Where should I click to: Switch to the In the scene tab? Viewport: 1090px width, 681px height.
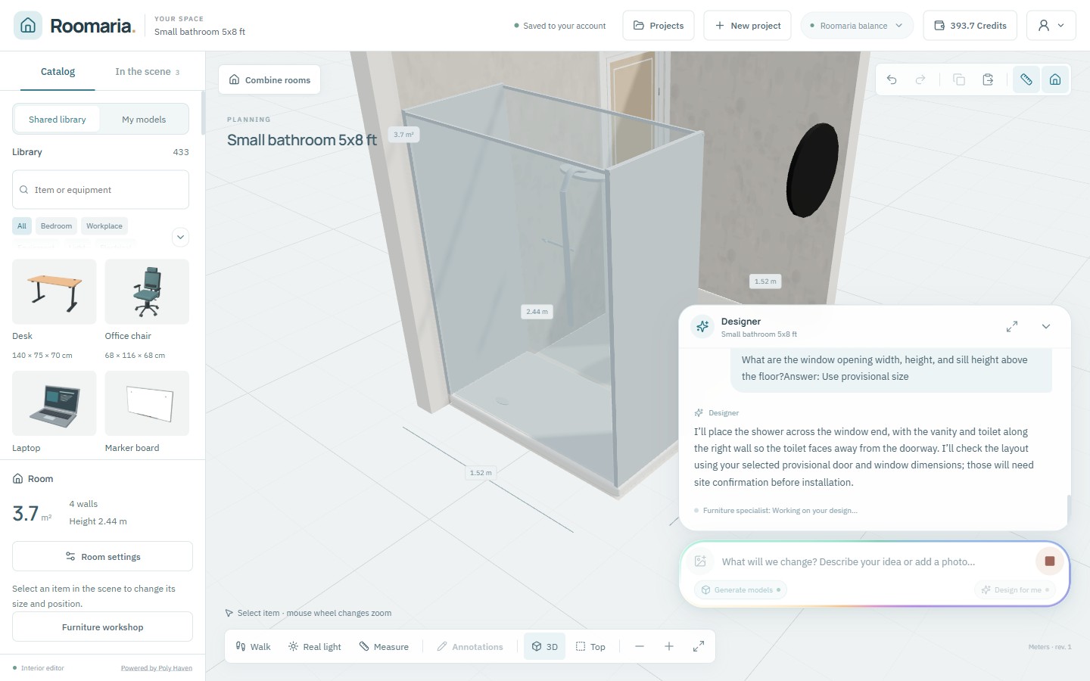point(147,71)
